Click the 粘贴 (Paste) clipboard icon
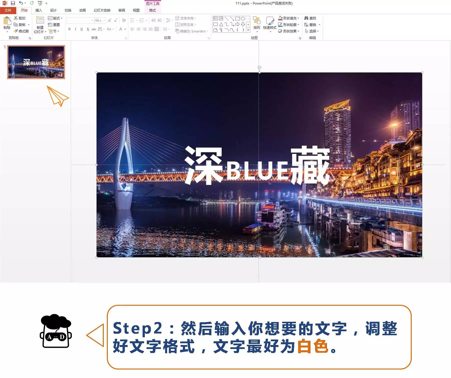Image resolution: width=451 pixels, height=378 pixels. click(7, 21)
